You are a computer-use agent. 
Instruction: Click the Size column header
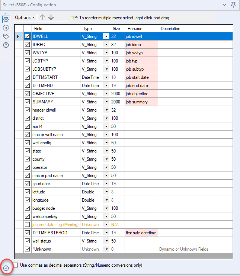[x=118, y=29]
